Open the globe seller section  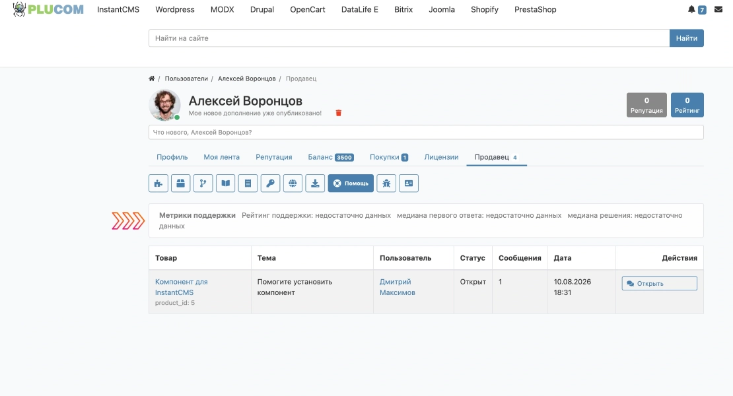(x=293, y=183)
